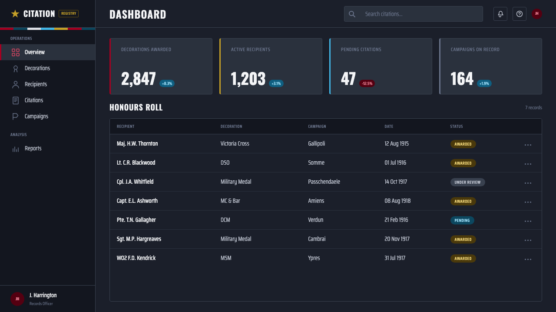Expand more options for WO2 F.D. Kendrick
The image size is (556, 312).
click(x=528, y=259)
